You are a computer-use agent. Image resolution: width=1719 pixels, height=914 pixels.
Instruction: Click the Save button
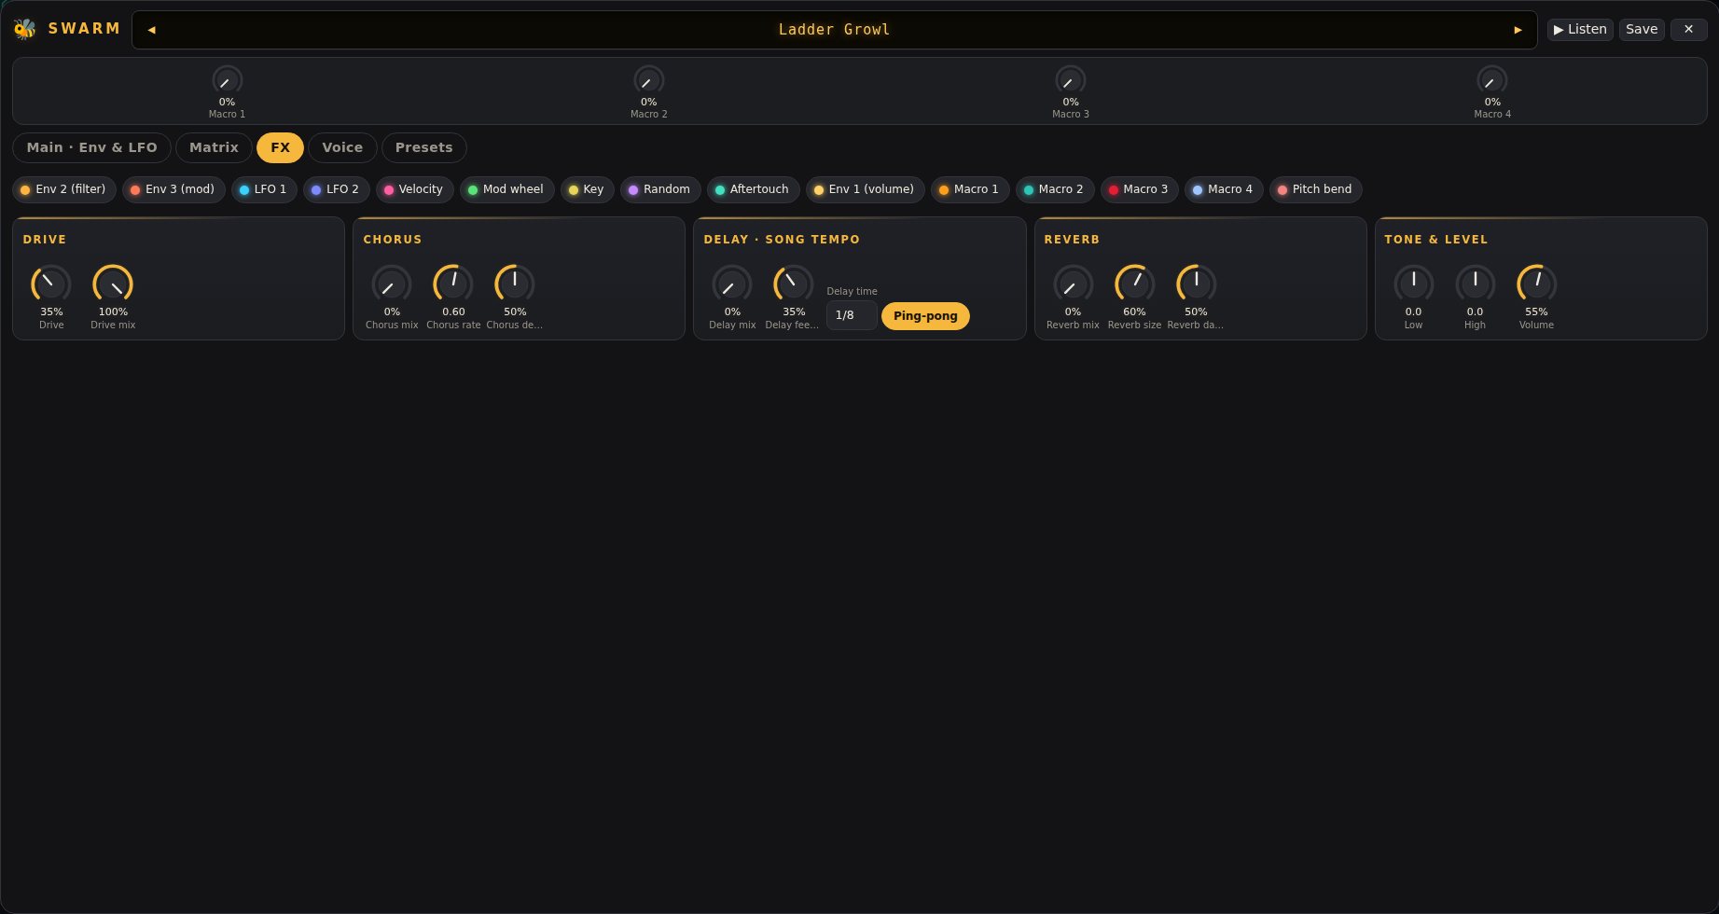[1642, 29]
